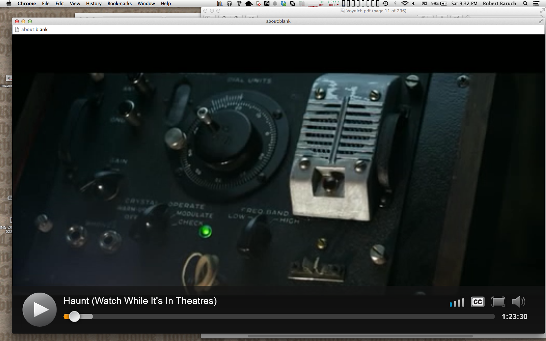Open the Help menu
Screen dimensions: 546x341
(x=166, y=4)
